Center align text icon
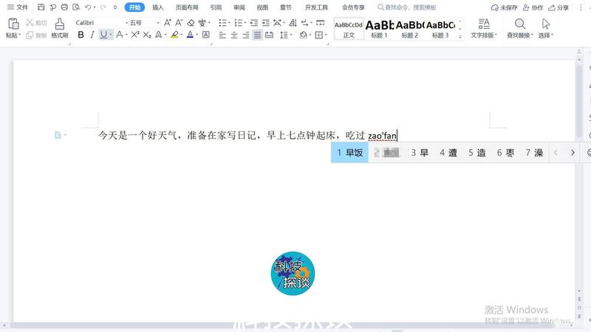 [x=234, y=35]
